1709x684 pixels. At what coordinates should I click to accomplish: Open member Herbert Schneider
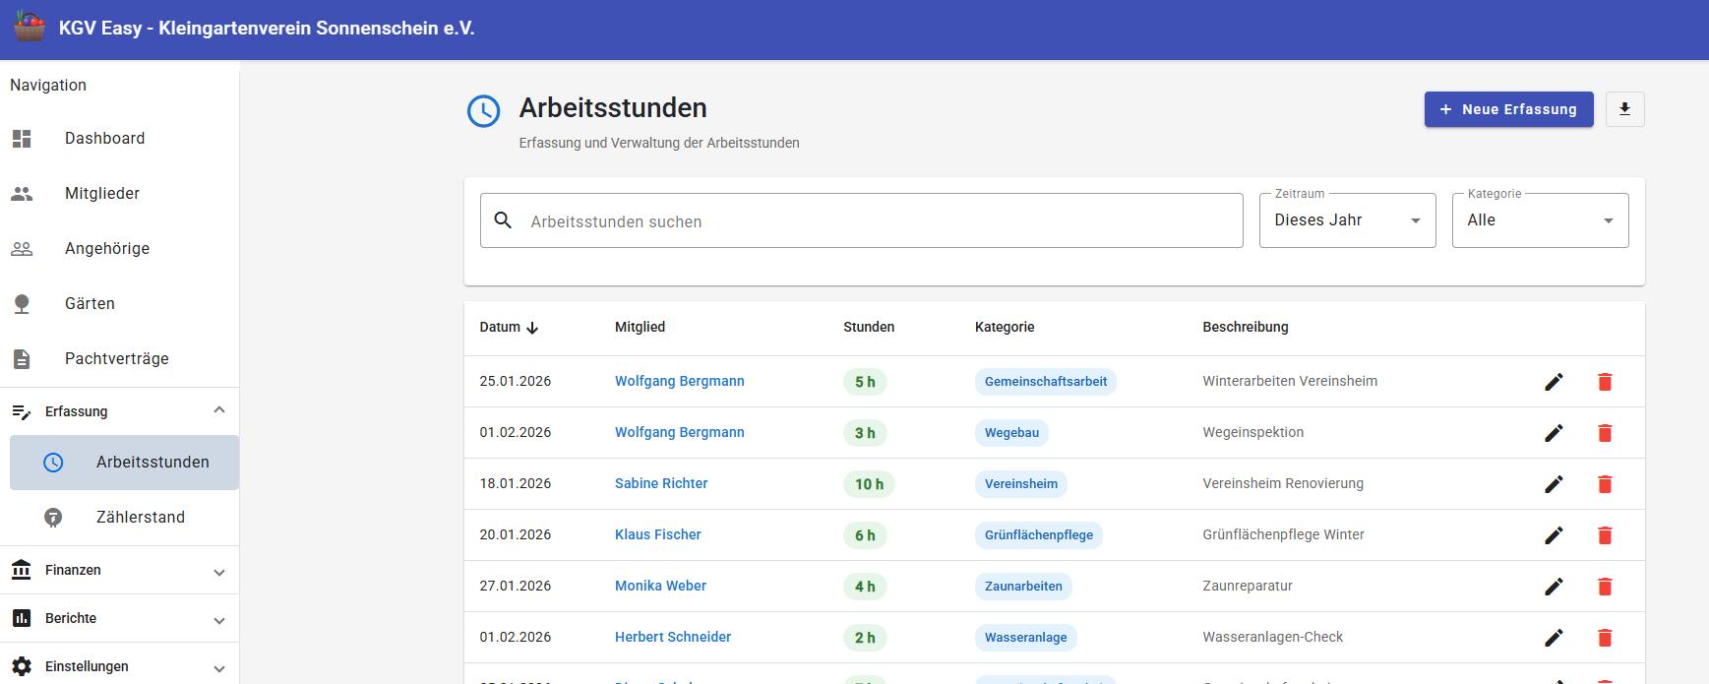click(673, 637)
